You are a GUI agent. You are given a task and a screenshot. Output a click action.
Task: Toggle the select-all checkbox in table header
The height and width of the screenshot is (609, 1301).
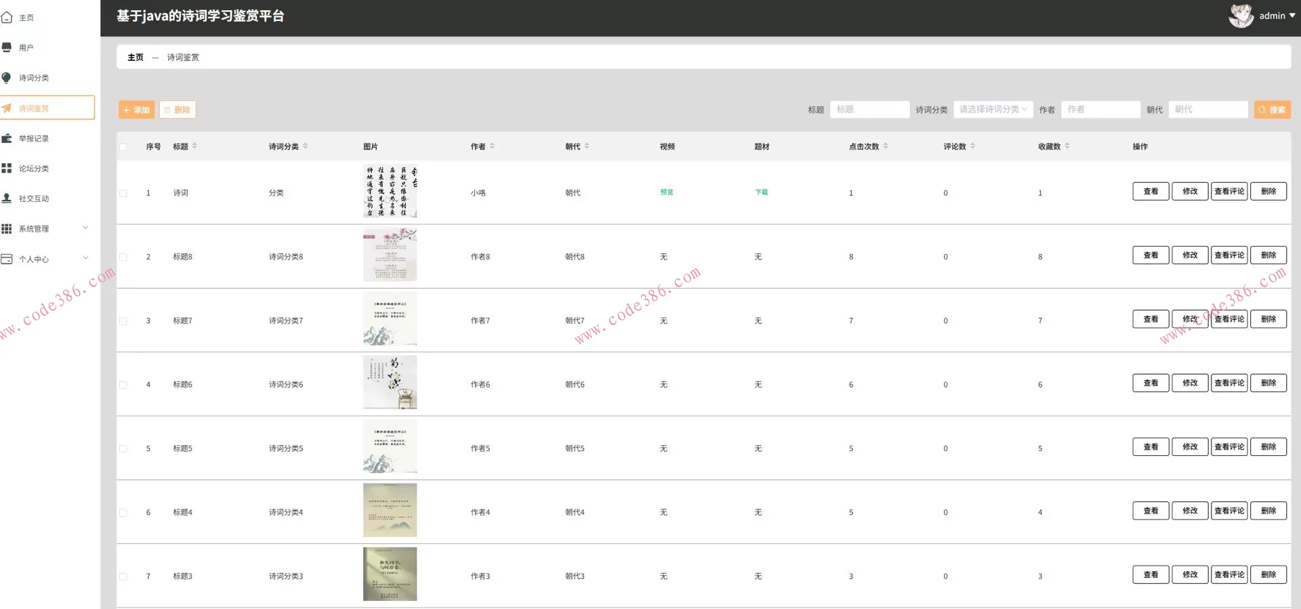pos(123,147)
